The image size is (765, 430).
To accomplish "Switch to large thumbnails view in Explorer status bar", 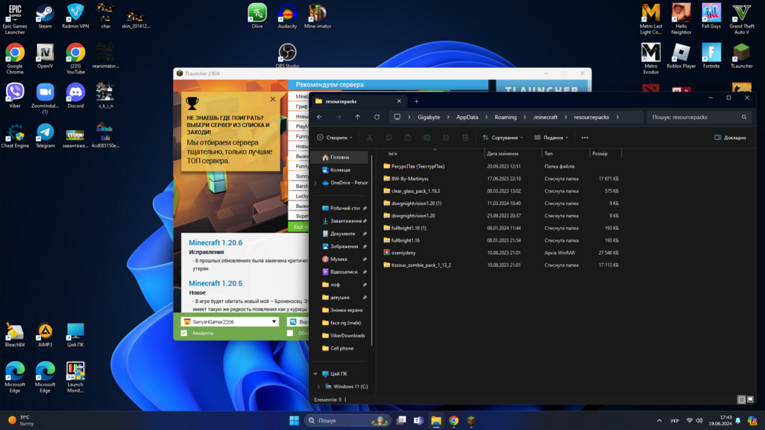I will point(750,399).
